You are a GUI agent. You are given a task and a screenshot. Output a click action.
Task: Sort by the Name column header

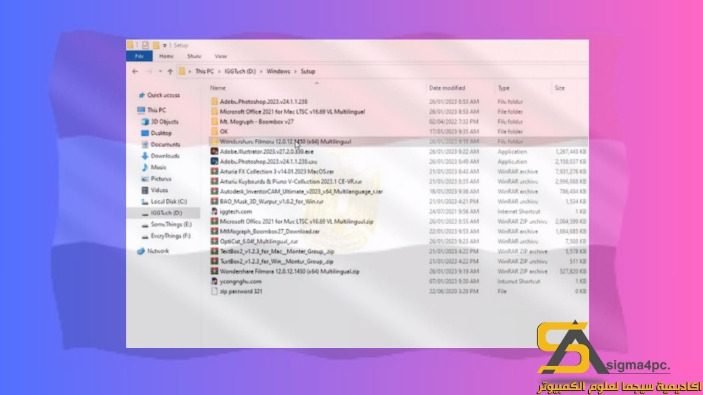[x=218, y=88]
